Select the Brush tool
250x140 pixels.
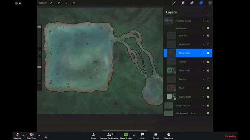point(174,3)
